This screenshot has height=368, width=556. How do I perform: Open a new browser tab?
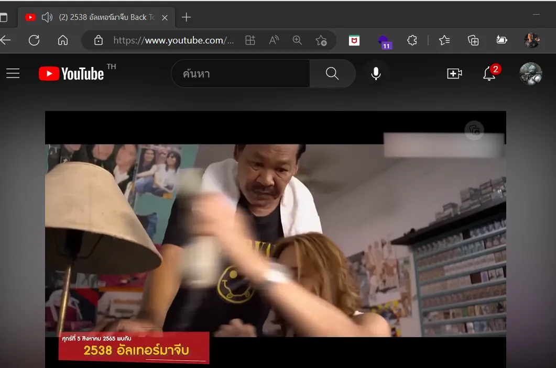pos(186,17)
